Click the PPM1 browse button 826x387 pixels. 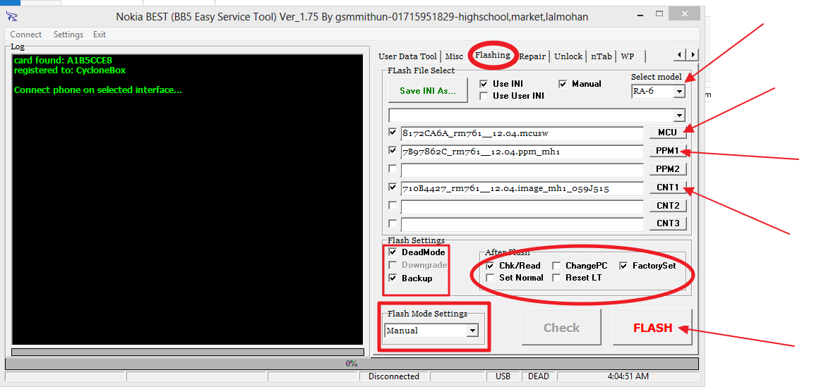pos(667,151)
